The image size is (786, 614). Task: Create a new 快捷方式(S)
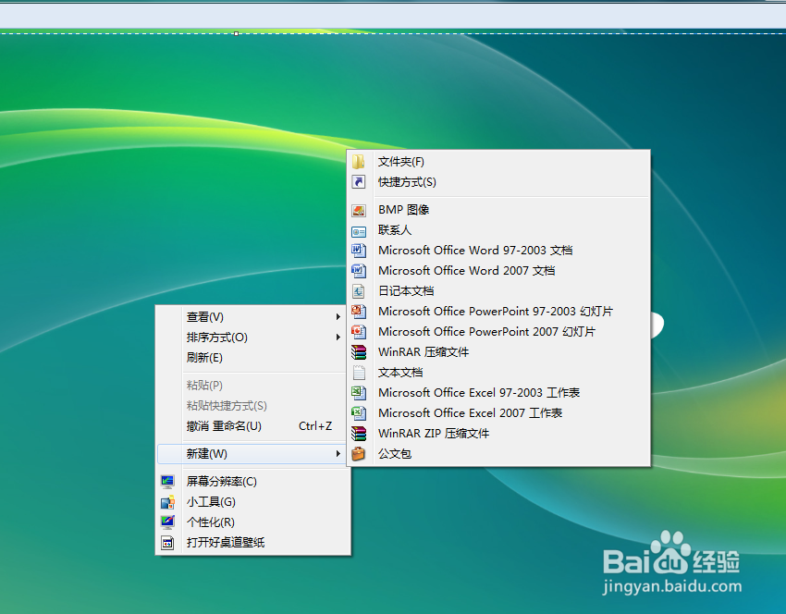point(498,182)
